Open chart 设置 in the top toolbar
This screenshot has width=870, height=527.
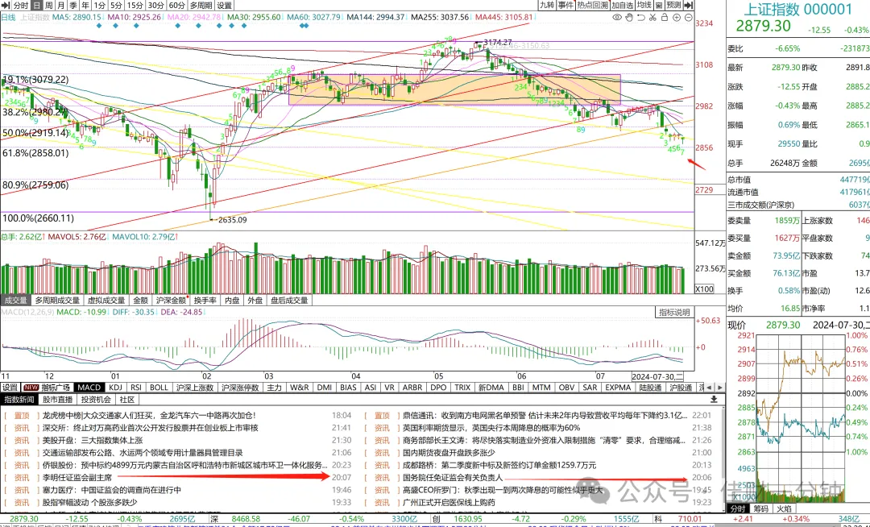224,5
